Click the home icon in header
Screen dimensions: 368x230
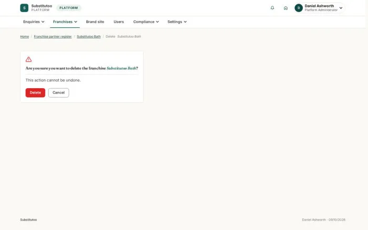[x=285, y=8]
